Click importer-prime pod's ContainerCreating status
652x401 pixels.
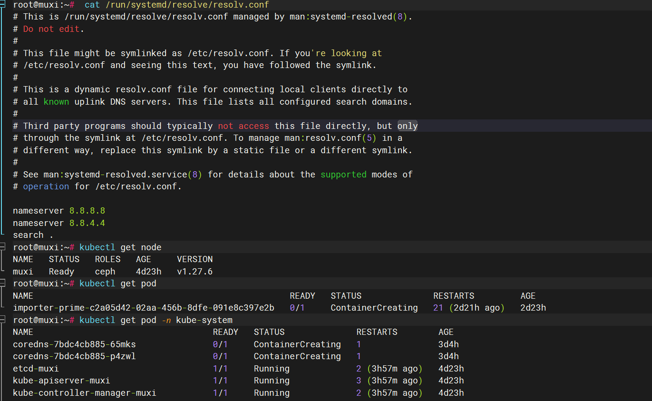(374, 308)
